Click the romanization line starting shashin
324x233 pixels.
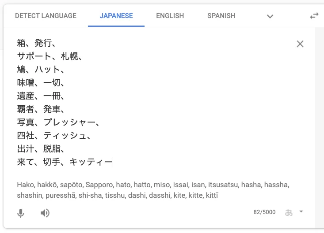tap(118, 195)
